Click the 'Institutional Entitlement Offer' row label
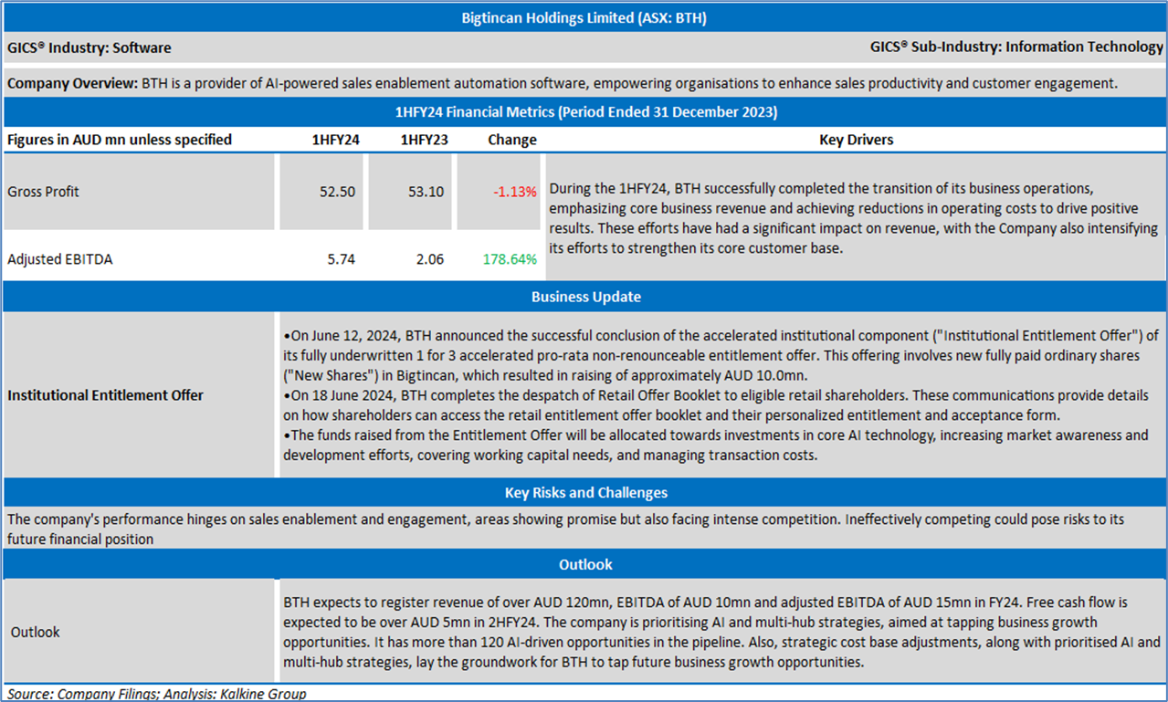The height and width of the screenshot is (702, 1168). click(x=105, y=395)
